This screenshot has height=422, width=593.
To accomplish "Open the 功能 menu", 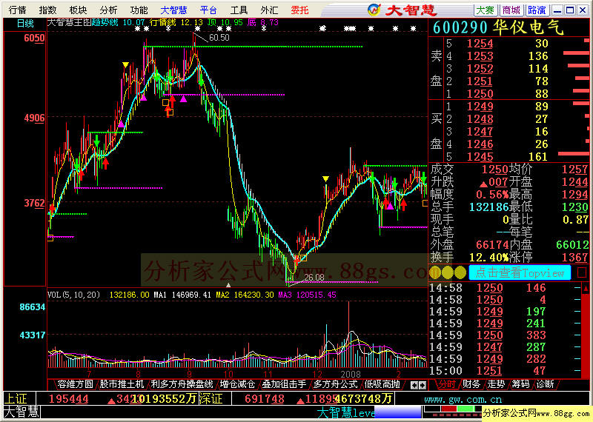I will click(x=139, y=10).
